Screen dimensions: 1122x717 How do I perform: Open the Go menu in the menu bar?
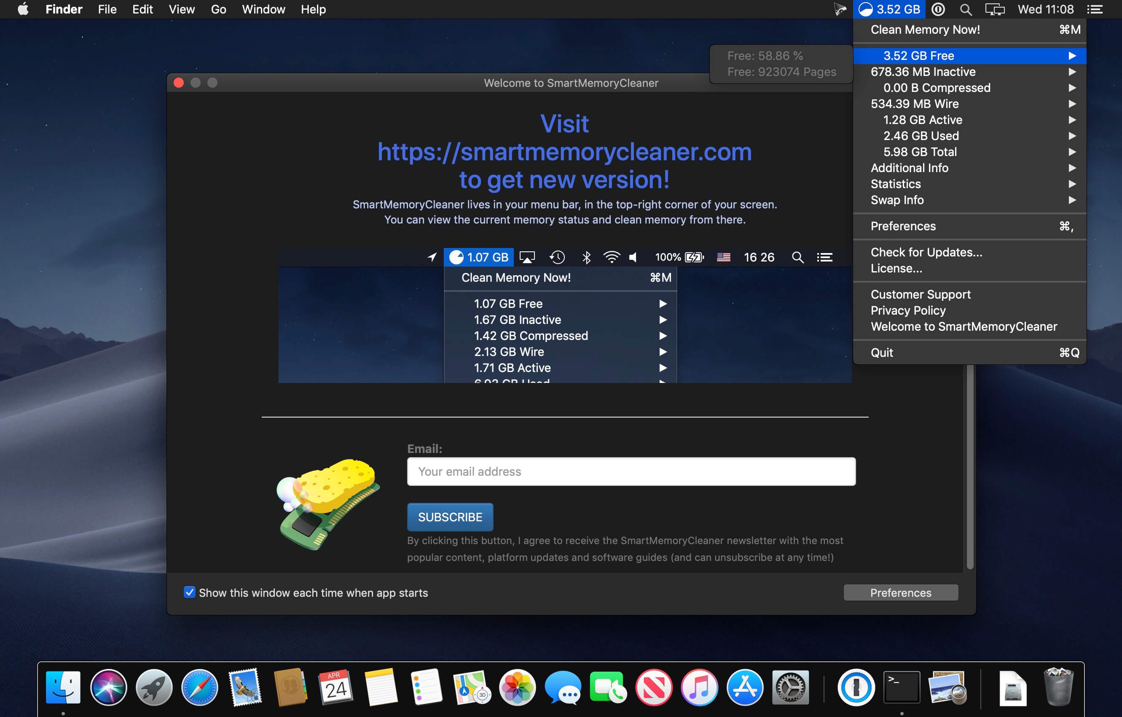click(x=218, y=9)
